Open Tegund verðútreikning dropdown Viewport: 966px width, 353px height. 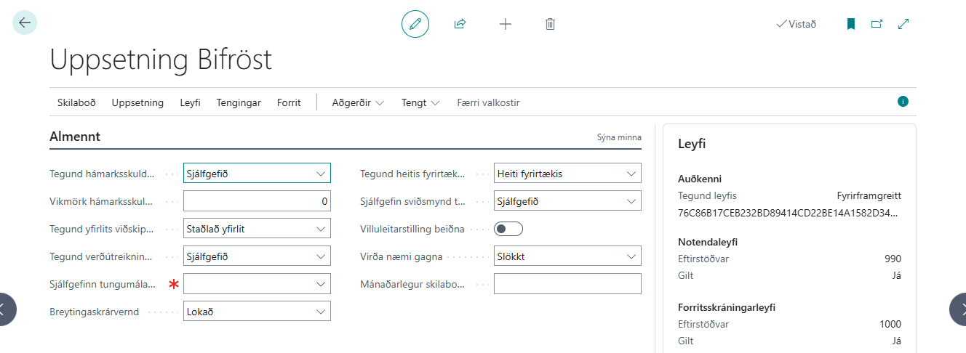(x=257, y=256)
